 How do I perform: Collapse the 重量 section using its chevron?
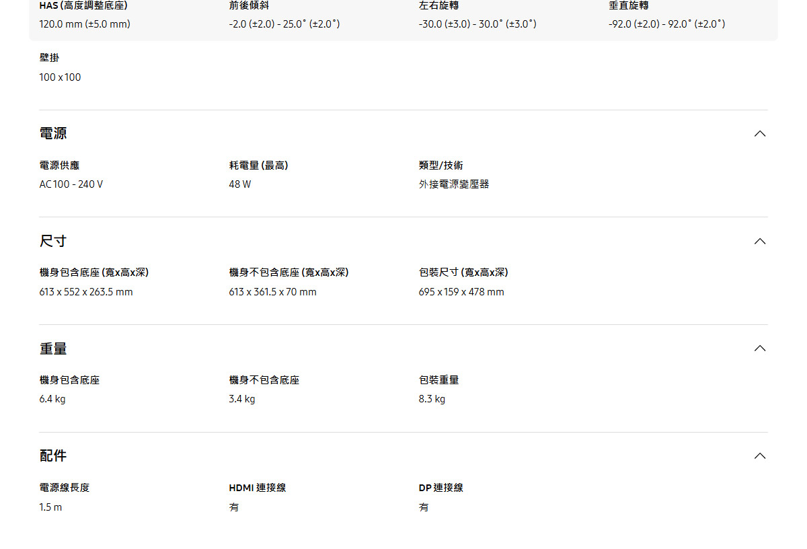coord(760,349)
